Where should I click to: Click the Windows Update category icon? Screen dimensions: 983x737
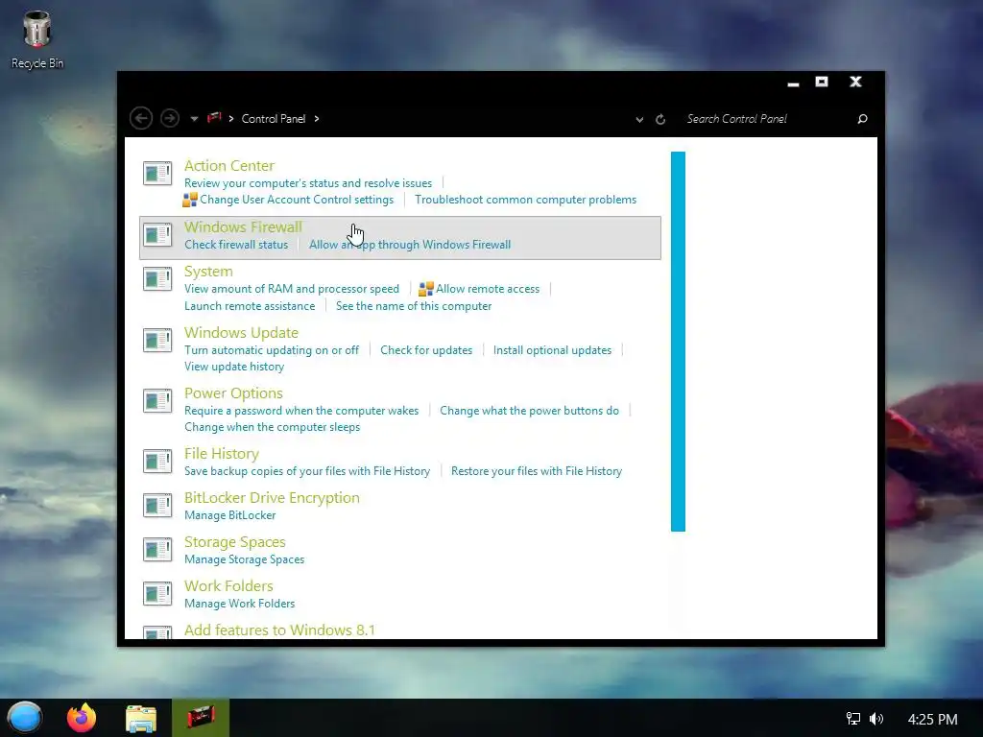tap(157, 341)
